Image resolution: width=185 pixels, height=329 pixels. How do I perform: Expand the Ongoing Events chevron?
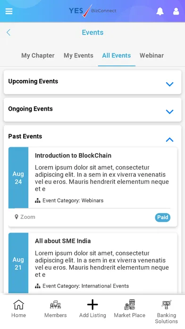[x=170, y=112]
